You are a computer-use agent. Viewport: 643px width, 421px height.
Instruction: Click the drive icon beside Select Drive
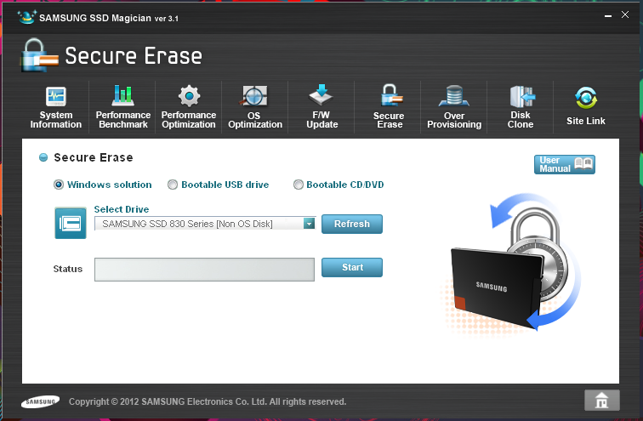coord(71,223)
